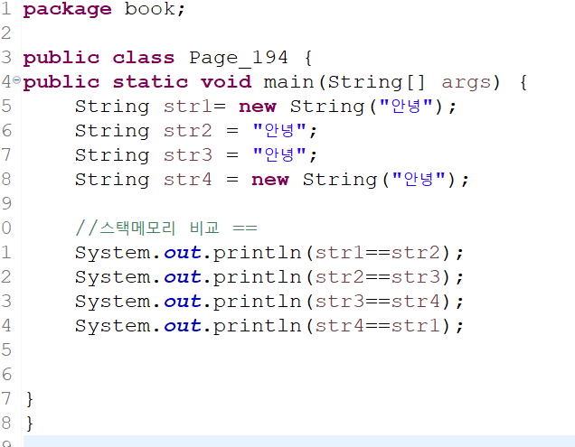The image size is (575, 447).
Task: Click the 'static' keyword in main declaration
Action: (x=150, y=81)
